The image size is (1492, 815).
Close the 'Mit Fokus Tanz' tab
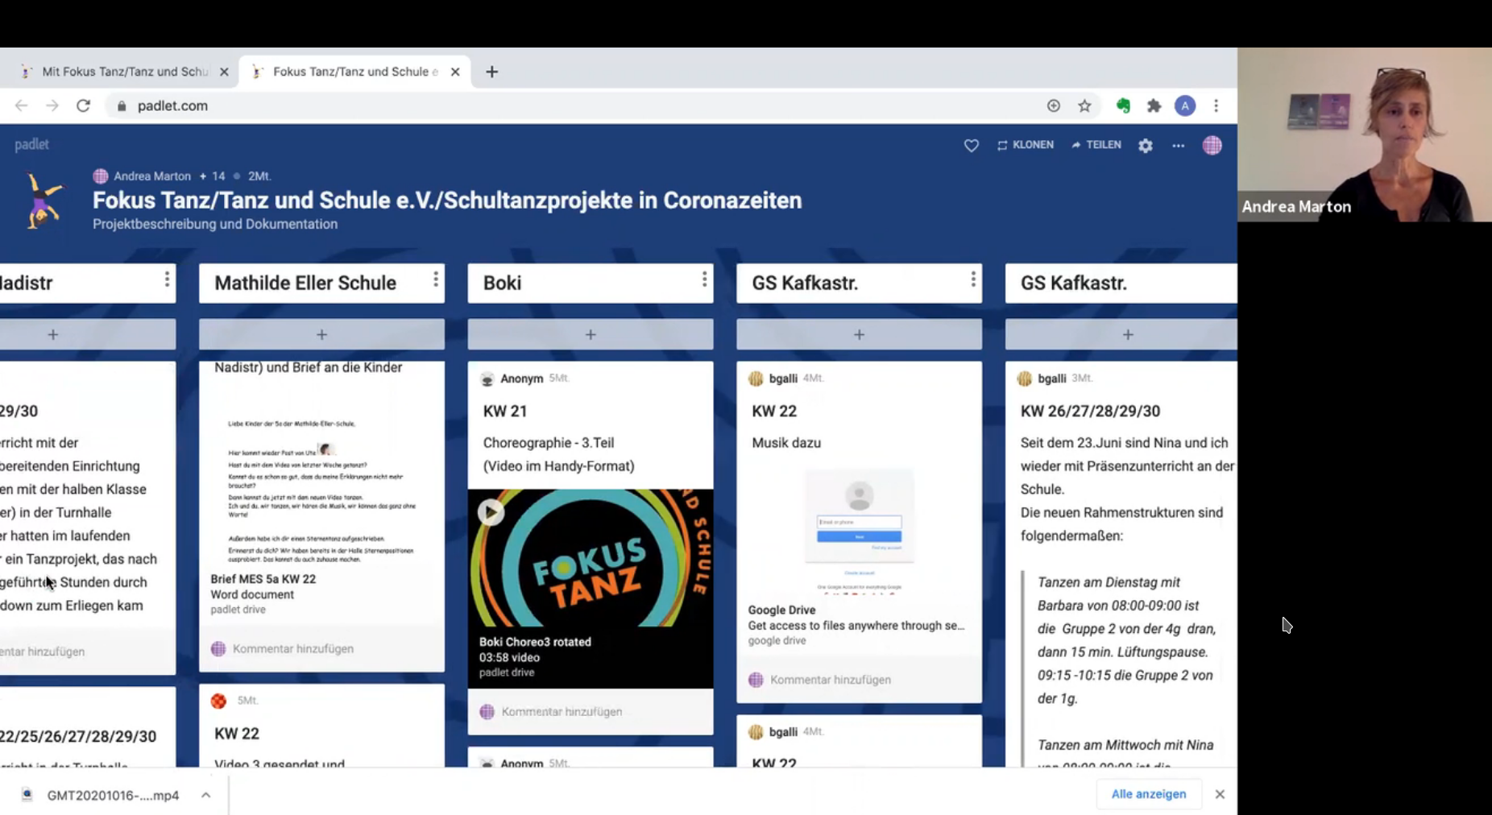(x=224, y=72)
